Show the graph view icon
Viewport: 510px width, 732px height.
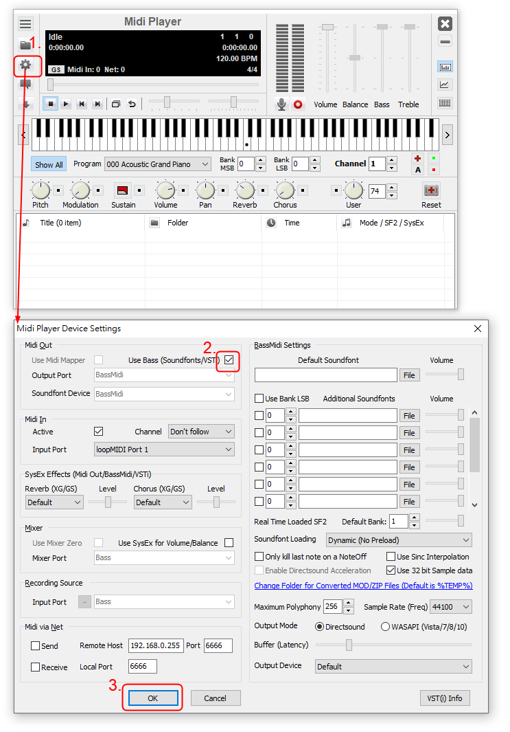coord(445,85)
